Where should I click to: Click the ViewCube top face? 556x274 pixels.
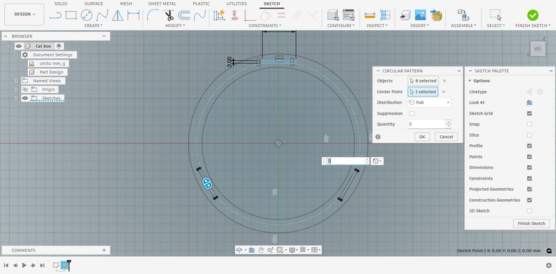coord(538,49)
